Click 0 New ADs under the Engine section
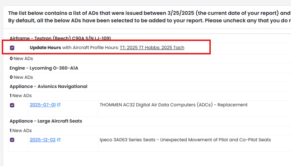291x166 pixels. click(x=21, y=77)
